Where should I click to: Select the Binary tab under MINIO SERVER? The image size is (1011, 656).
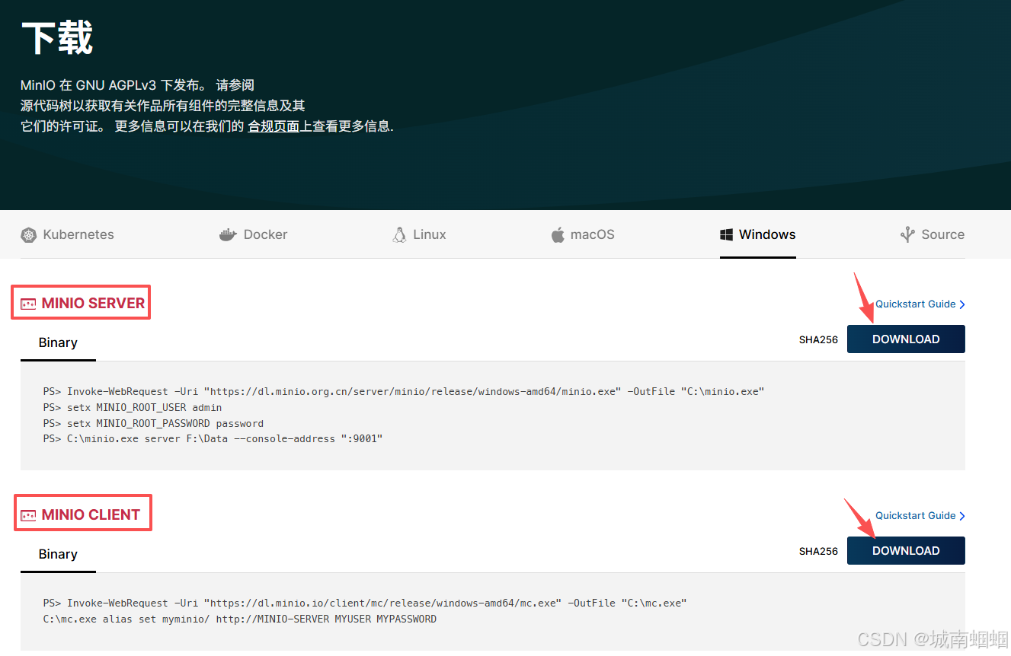coord(58,342)
